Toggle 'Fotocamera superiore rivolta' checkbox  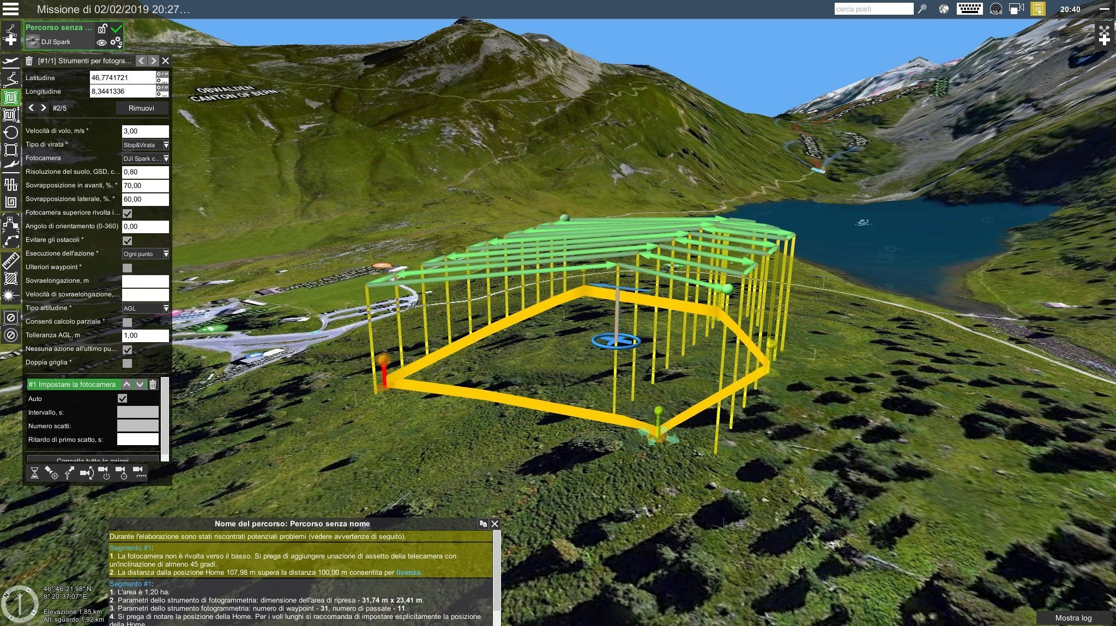tap(126, 212)
